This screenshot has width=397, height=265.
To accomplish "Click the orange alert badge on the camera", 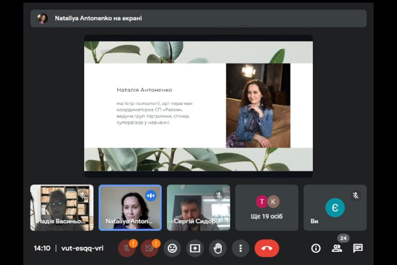I will pyautogui.click(x=156, y=243).
